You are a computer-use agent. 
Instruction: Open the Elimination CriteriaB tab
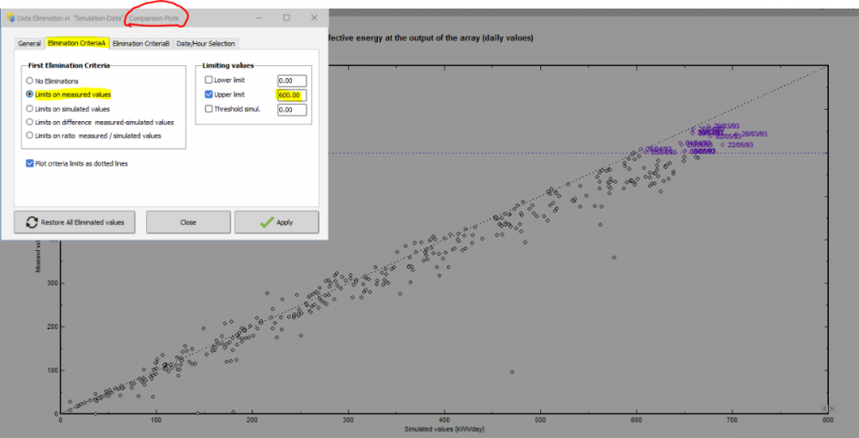pos(140,43)
